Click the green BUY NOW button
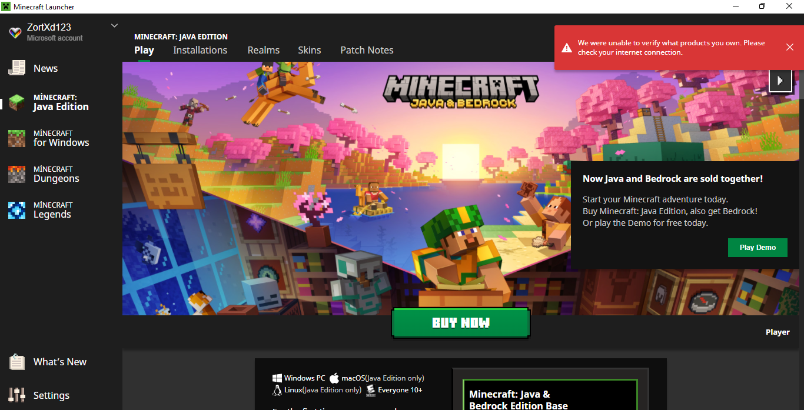 [461, 323]
